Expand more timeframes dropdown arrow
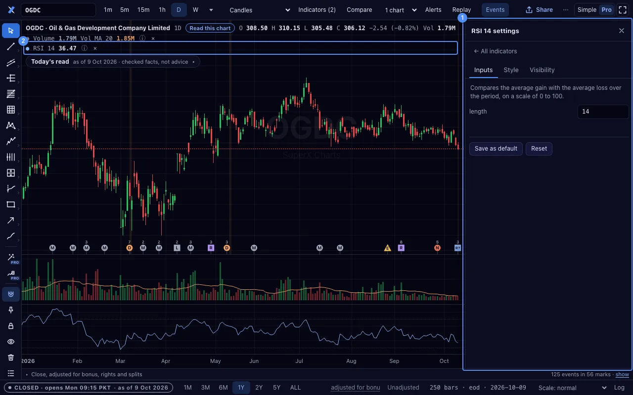 [211, 10]
